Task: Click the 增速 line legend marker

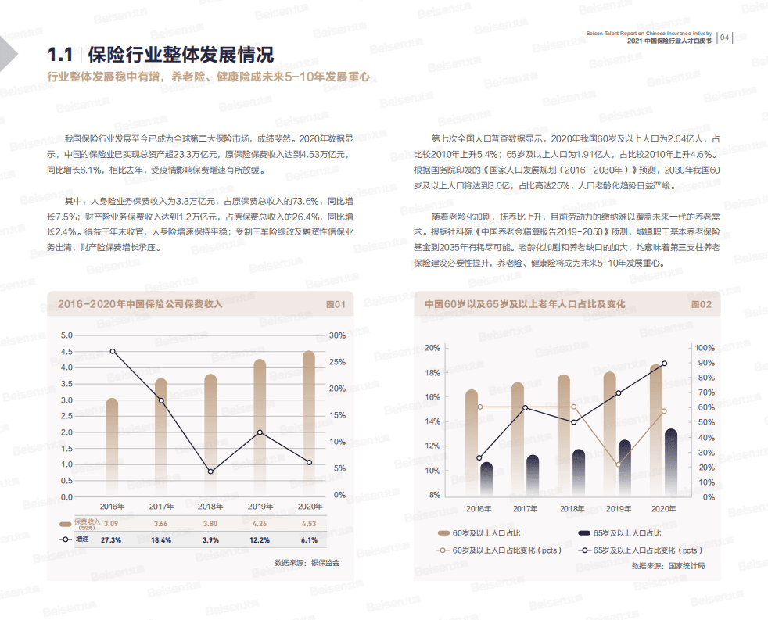Action: coord(64,539)
